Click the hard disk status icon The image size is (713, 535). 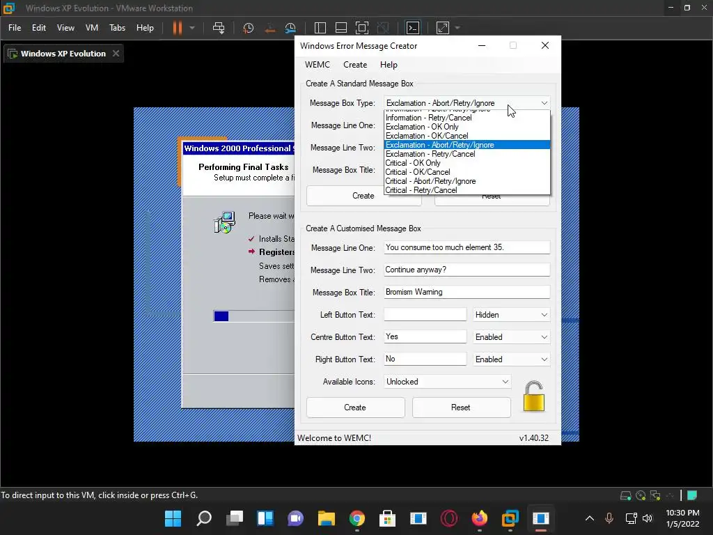click(x=626, y=495)
